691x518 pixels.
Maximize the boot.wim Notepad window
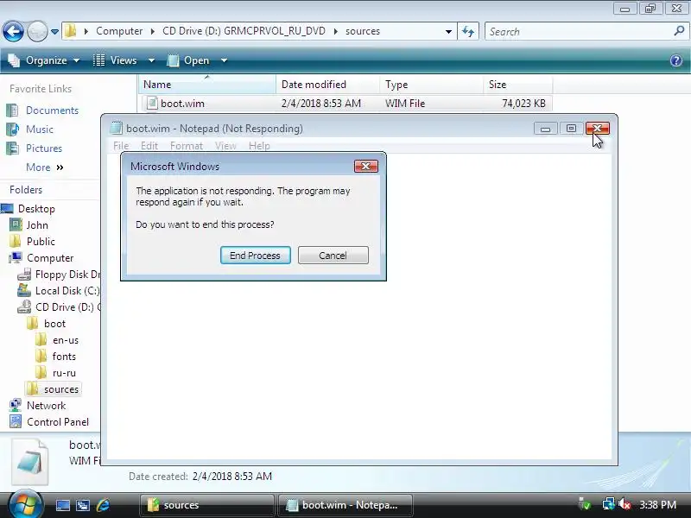click(x=572, y=128)
